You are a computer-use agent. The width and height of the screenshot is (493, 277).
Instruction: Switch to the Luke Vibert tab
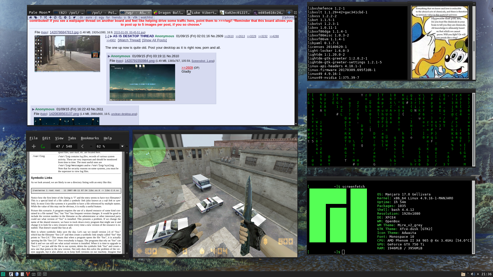[202, 13]
